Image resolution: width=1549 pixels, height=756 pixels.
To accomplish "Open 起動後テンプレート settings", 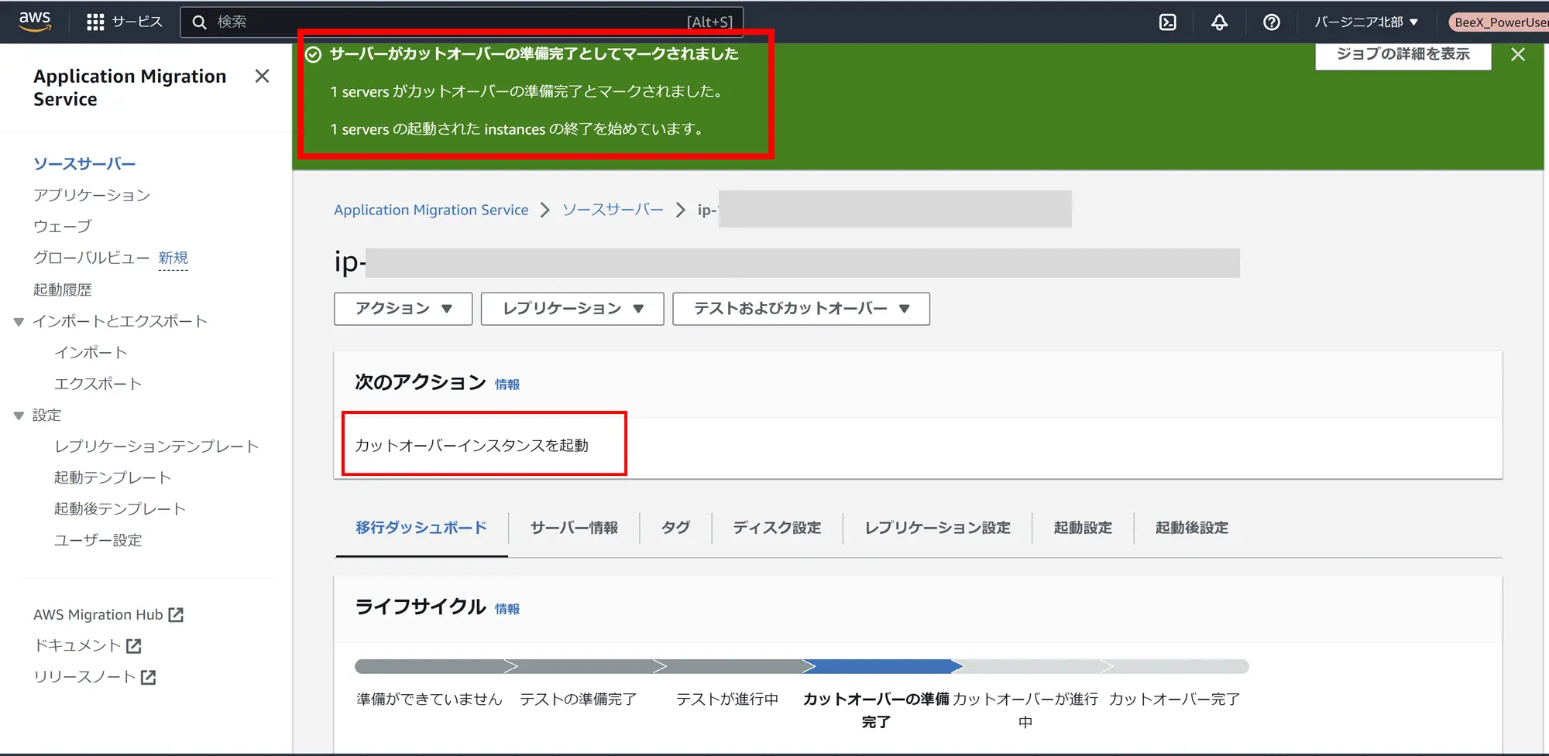I will click(x=120, y=509).
